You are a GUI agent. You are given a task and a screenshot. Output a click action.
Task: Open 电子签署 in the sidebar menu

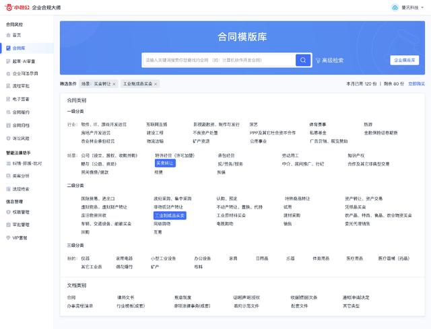21,99
